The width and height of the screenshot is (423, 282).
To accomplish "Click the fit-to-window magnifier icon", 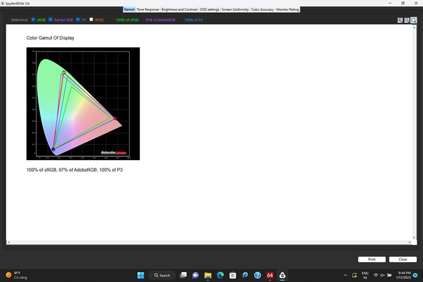I will 414,20.
